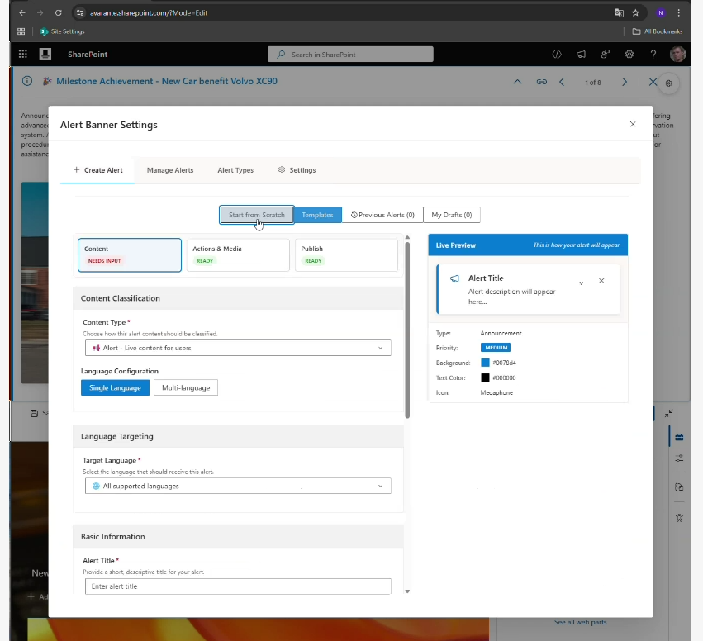Click the Templates button
The height and width of the screenshot is (641, 703).
click(x=317, y=215)
